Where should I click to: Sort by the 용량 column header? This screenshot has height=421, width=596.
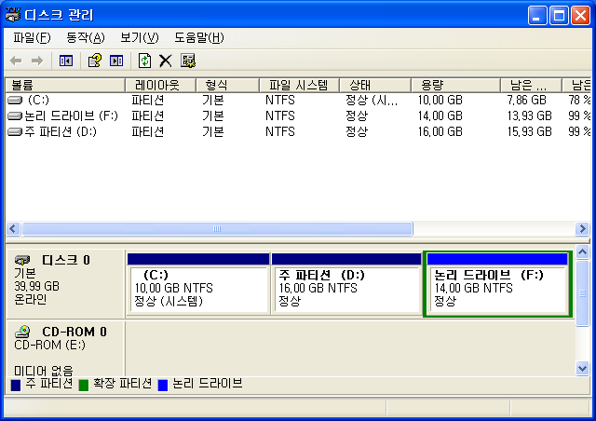pyautogui.click(x=455, y=85)
